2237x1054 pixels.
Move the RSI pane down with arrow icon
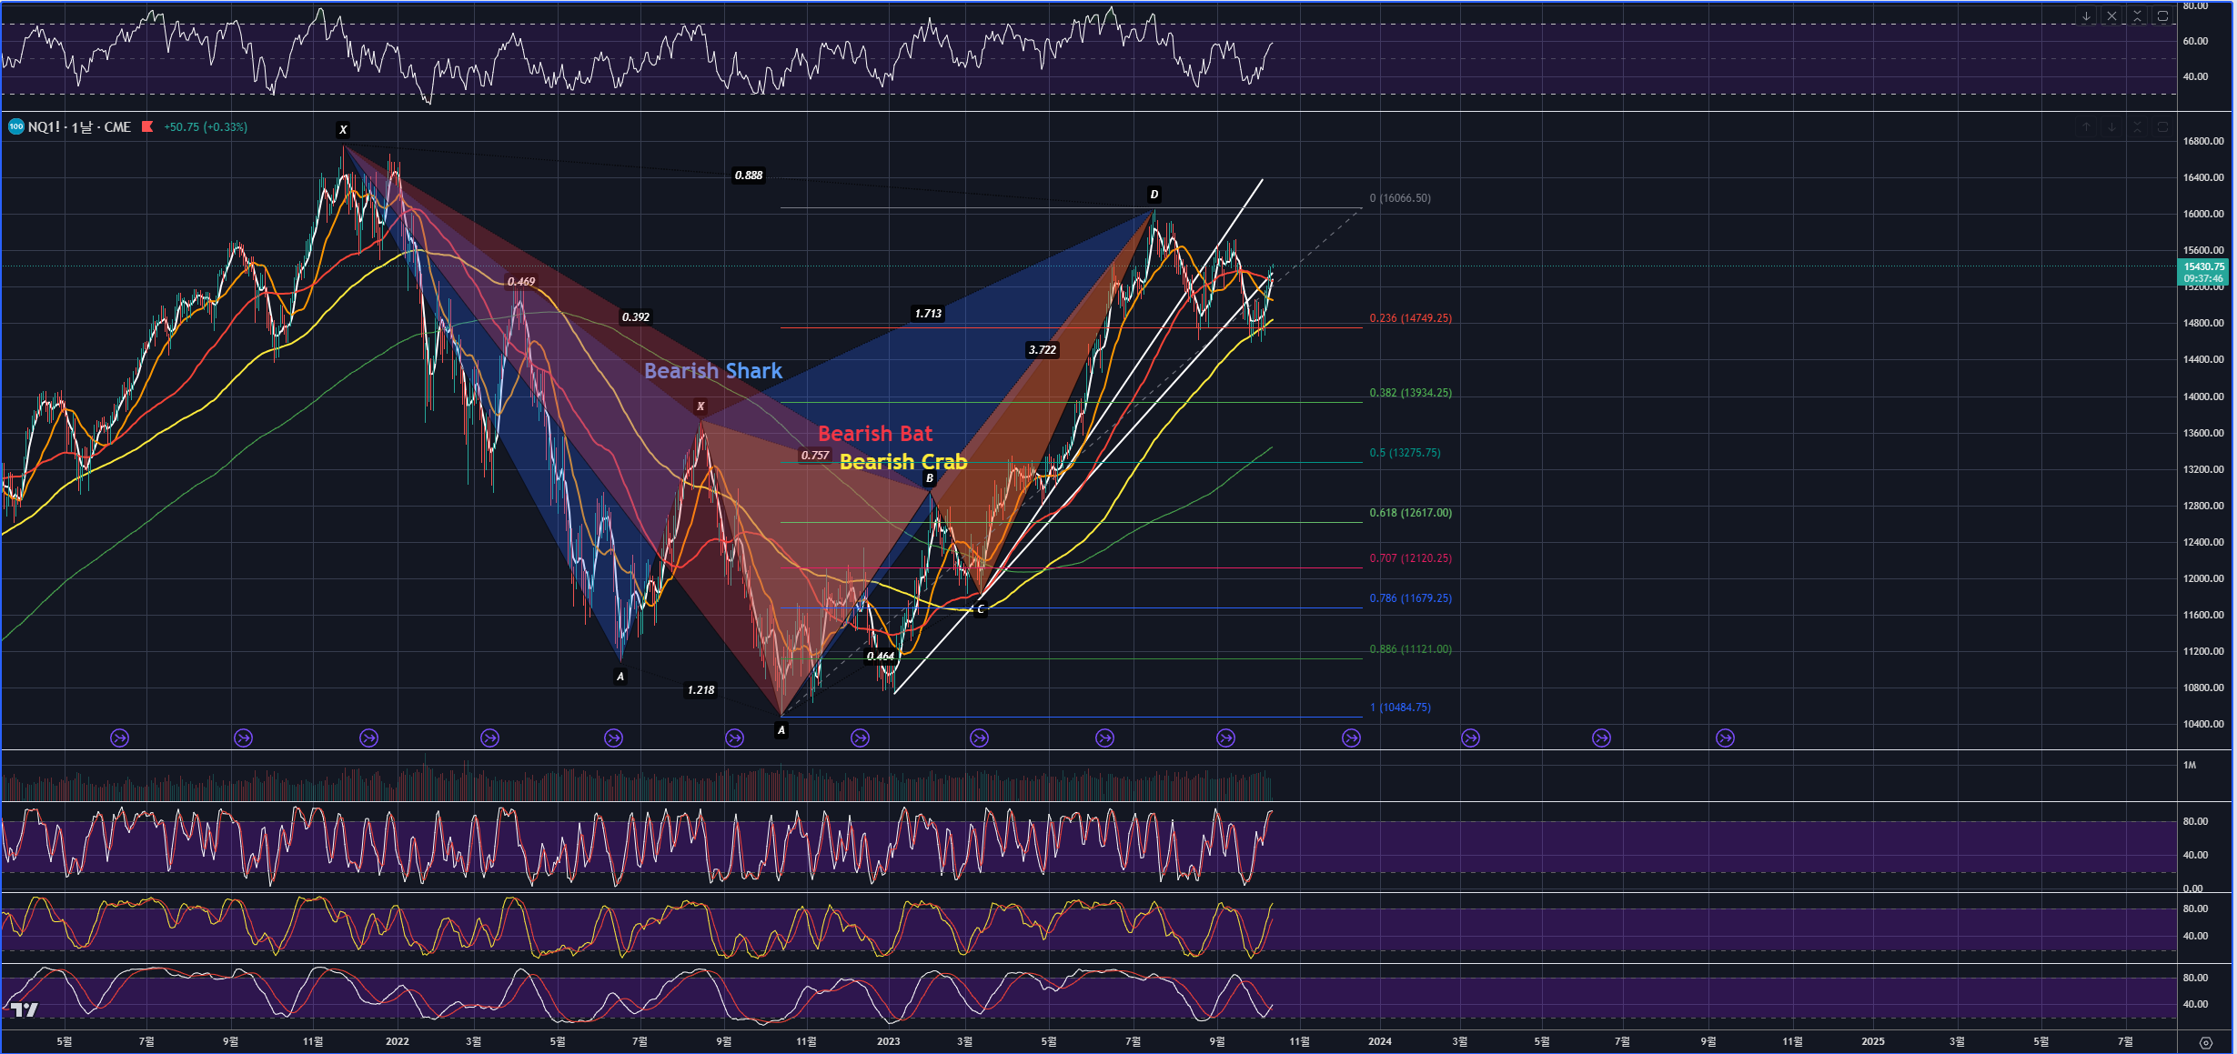2086,16
